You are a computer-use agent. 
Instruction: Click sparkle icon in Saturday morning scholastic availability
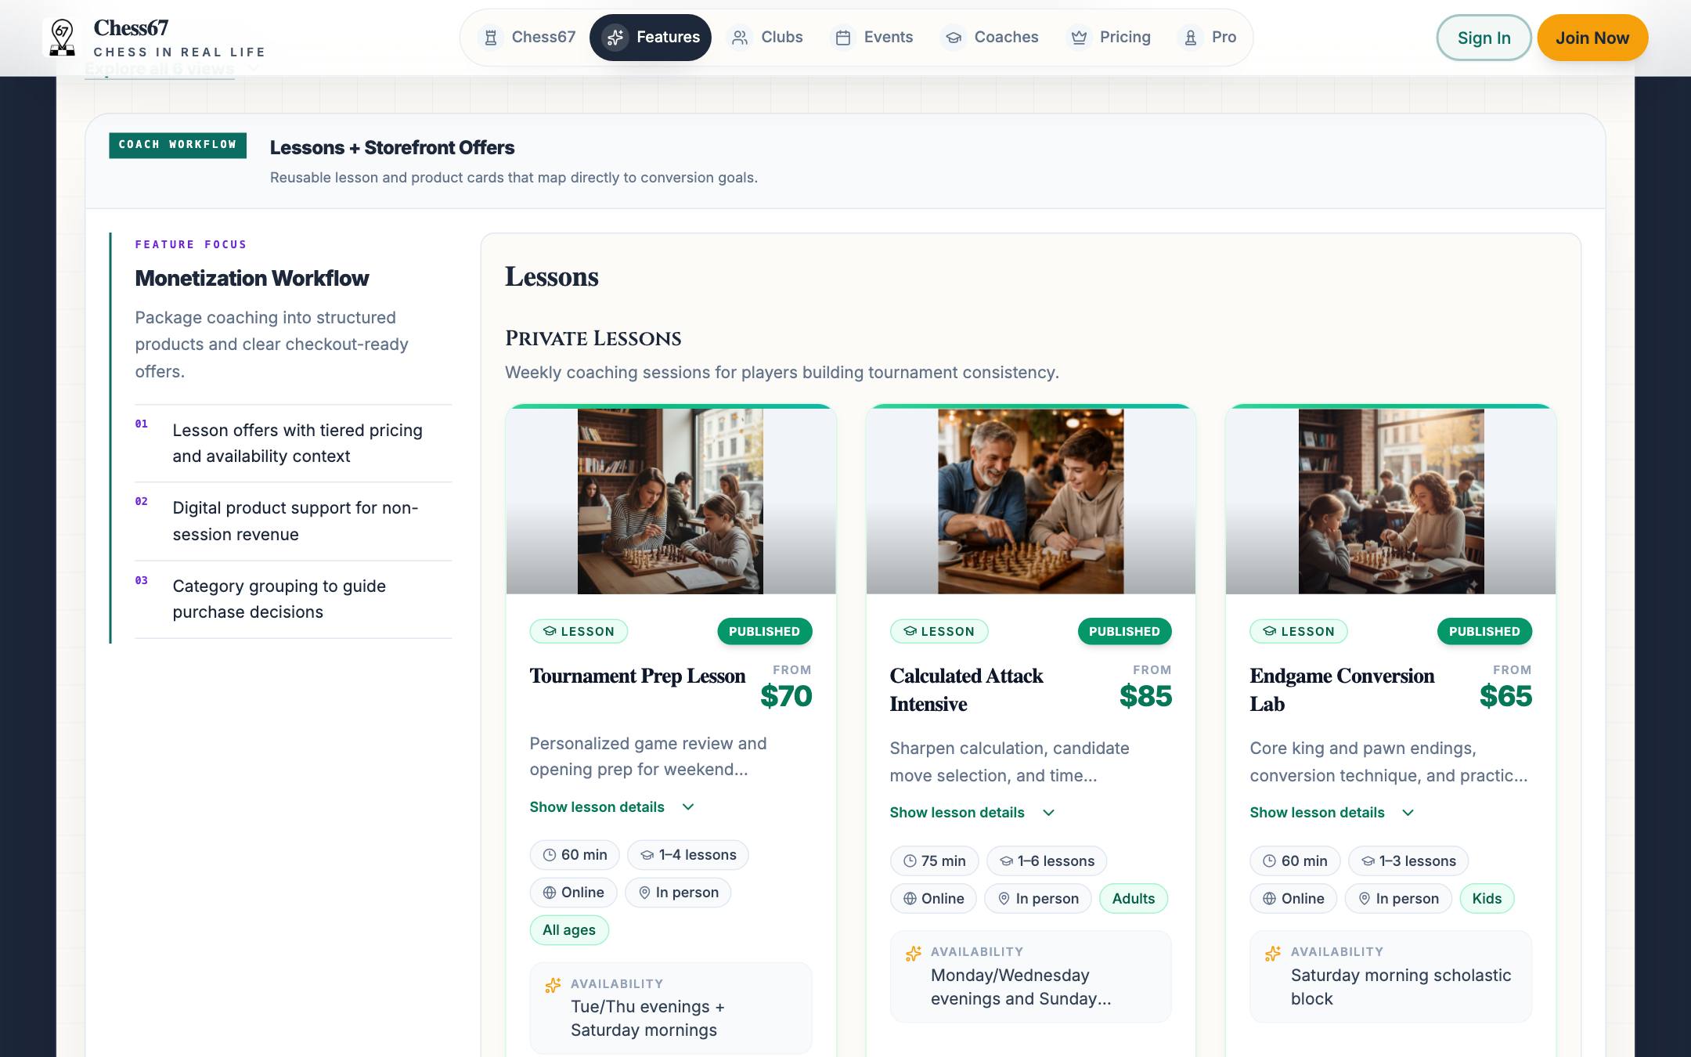(1273, 954)
